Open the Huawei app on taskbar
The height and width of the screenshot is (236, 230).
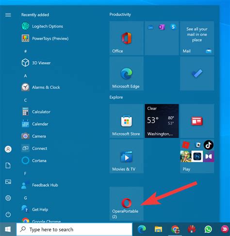192,229
